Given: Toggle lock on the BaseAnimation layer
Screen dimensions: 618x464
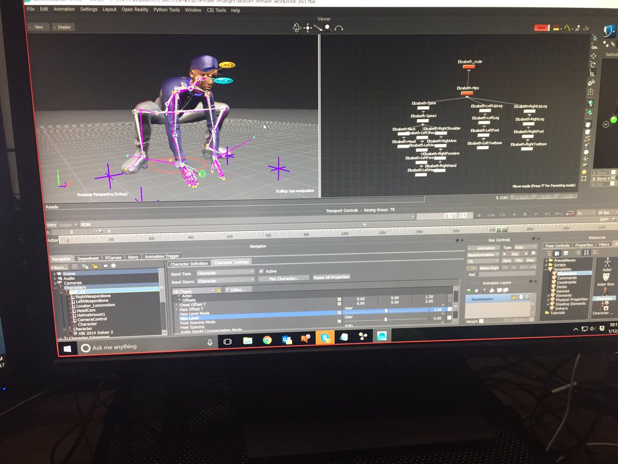Looking at the screenshot, I should [513, 298].
